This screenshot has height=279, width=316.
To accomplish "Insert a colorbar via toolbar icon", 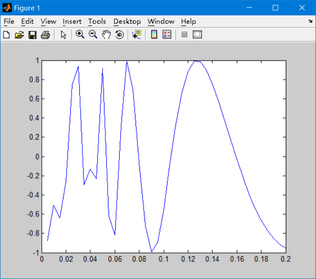I will 154,35.
